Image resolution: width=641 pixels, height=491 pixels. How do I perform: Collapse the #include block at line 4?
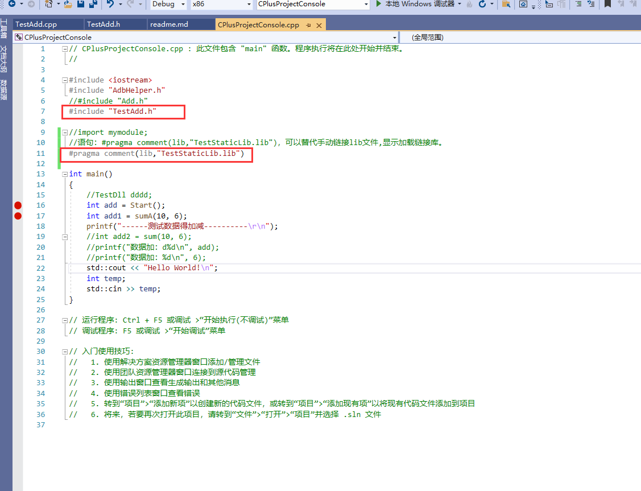65,80
